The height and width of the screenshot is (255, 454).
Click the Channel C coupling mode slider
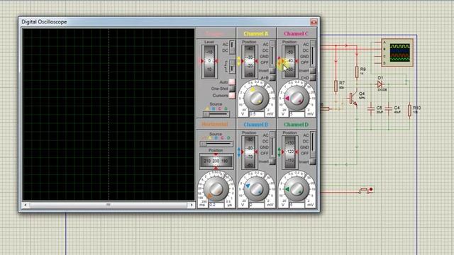coord(313,54)
